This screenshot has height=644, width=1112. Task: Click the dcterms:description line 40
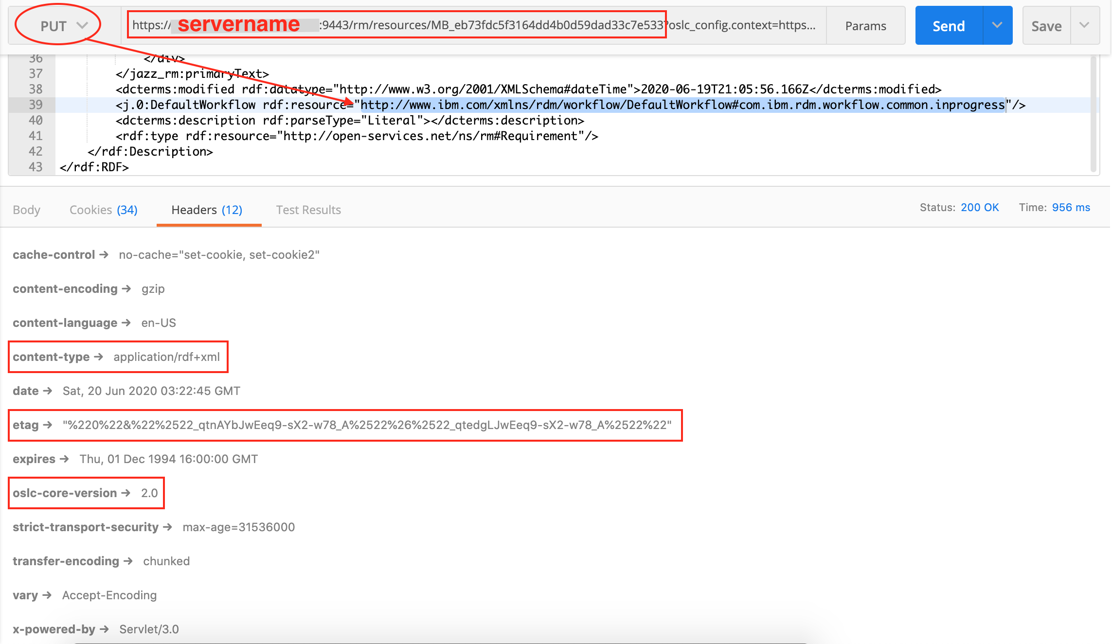(x=350, y=120)
